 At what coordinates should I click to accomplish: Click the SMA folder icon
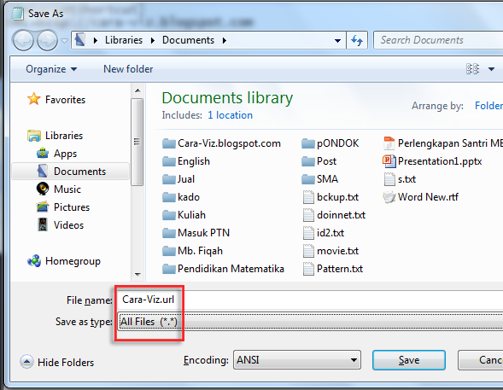click(308, 179)
